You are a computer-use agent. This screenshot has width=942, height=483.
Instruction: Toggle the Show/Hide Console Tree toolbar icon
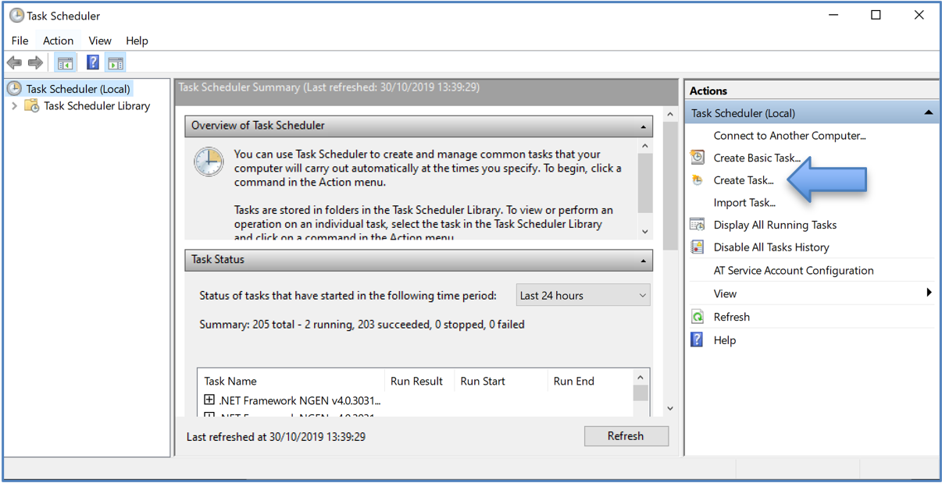click(x=65, y=62)
